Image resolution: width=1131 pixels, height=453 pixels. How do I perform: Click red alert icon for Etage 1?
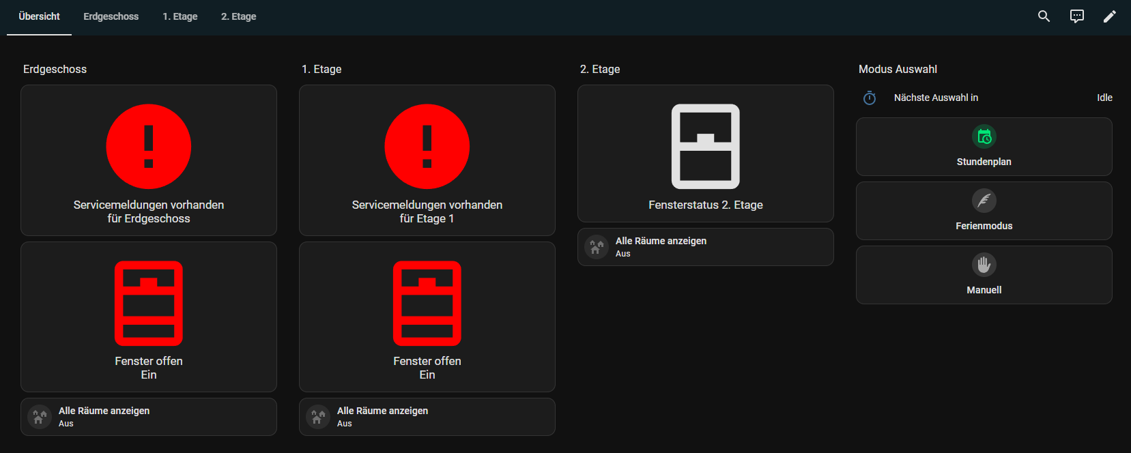point(427,147)
